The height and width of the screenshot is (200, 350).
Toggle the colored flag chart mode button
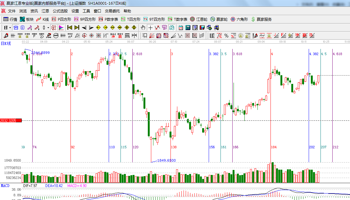[x=61, y=28]
